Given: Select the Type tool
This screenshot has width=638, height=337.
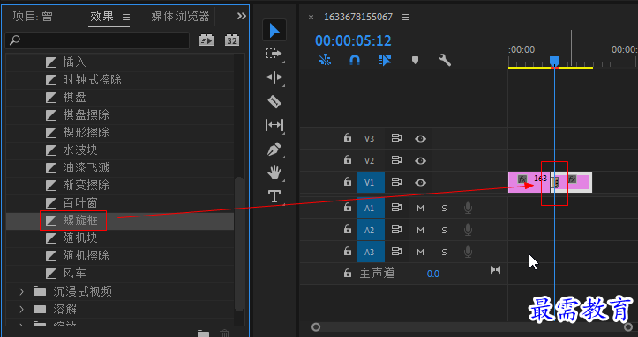Looking at the screenshot, I should pyautogui.click(x=274, y=196).
